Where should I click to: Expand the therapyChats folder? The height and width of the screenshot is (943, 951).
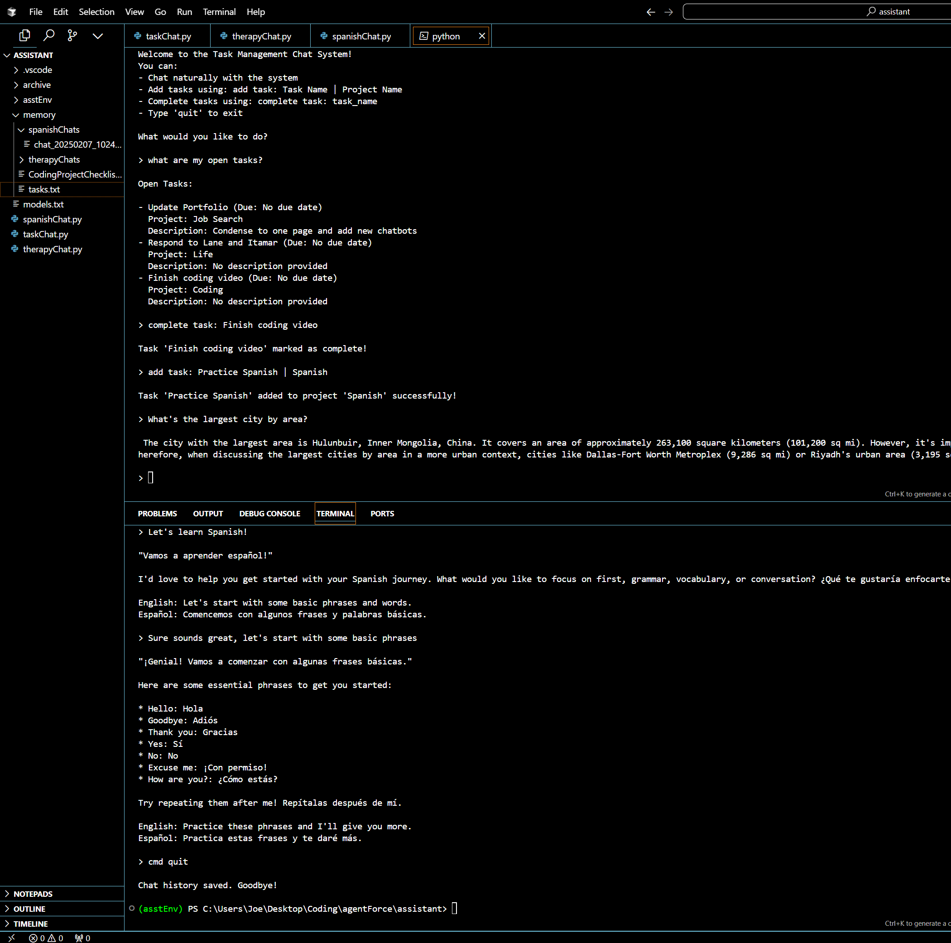click(x=53, y=159)
